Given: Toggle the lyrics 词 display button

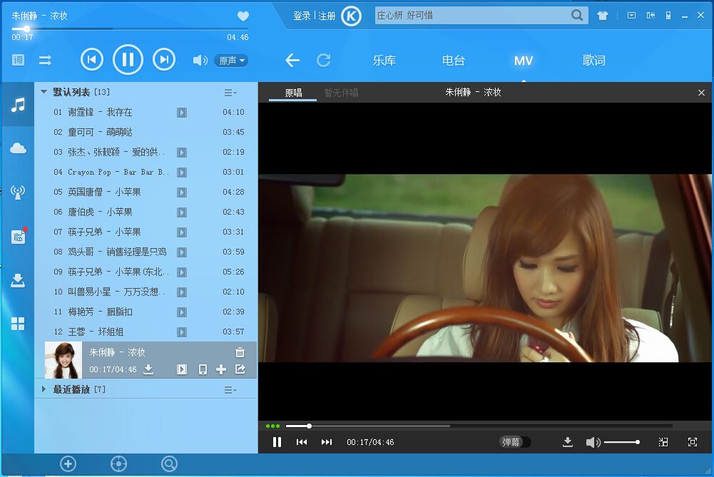Looking at the screenshot, I should point(19,60).
